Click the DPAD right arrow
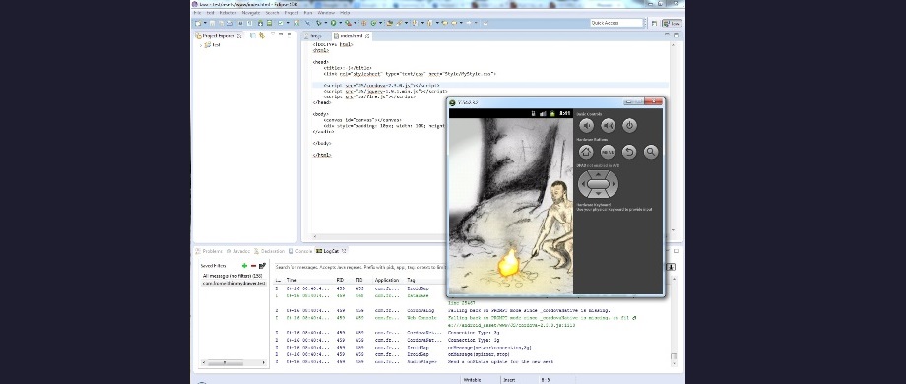 pyautogui.click(x=614, y=185)
